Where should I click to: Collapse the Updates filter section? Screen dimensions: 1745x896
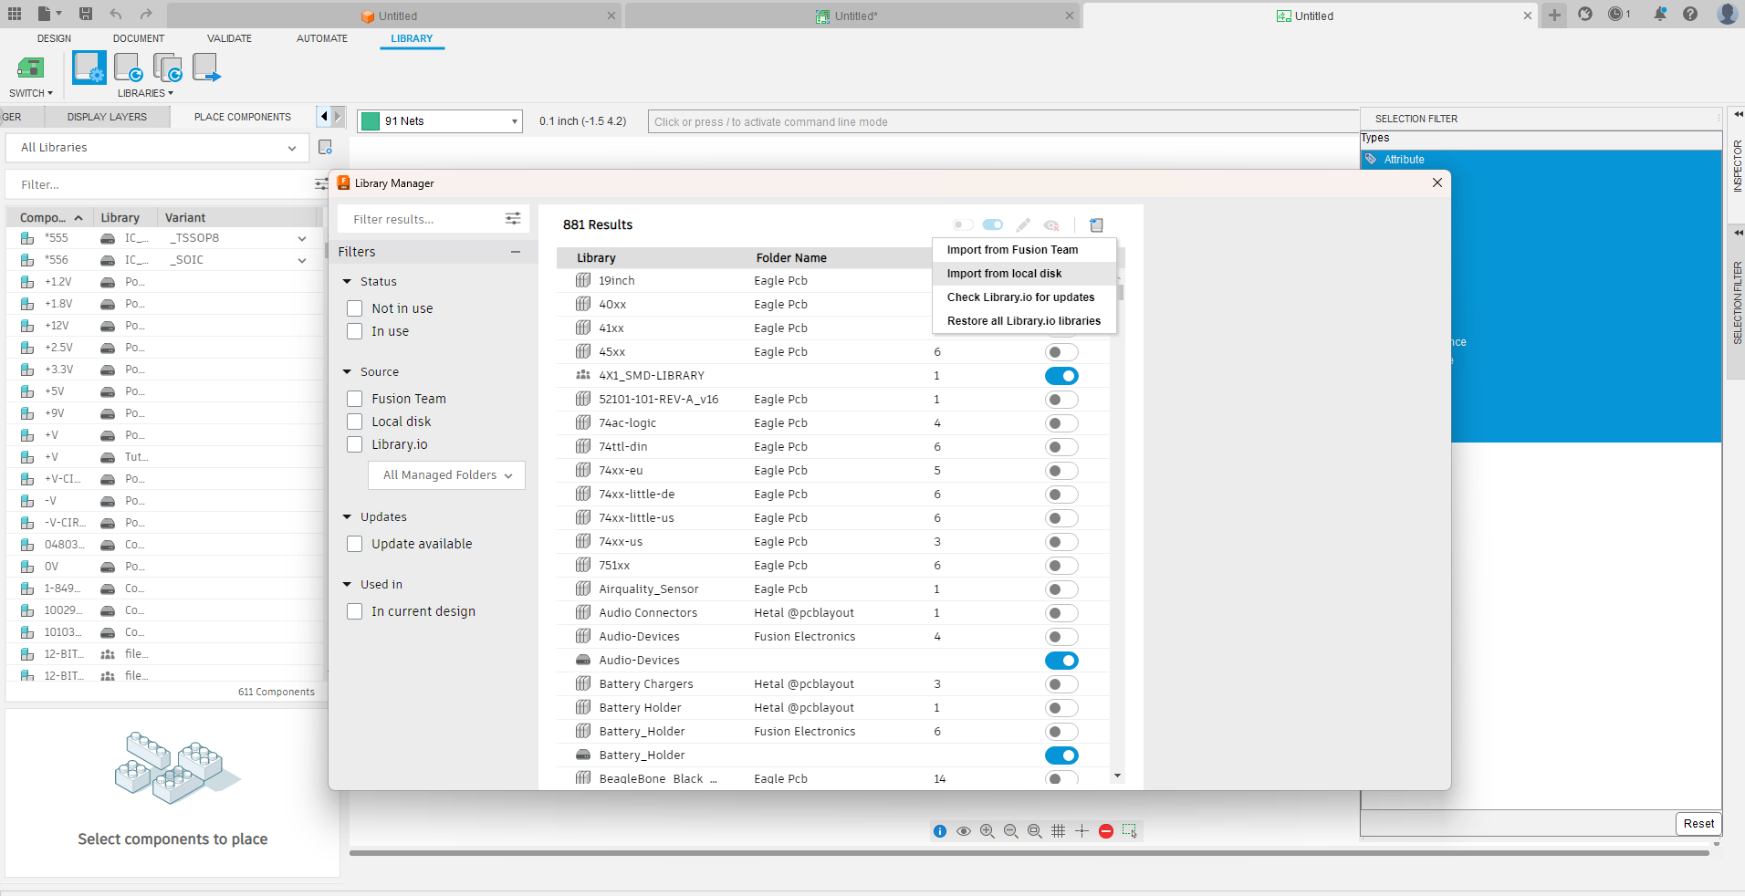[x=347, y=517]
